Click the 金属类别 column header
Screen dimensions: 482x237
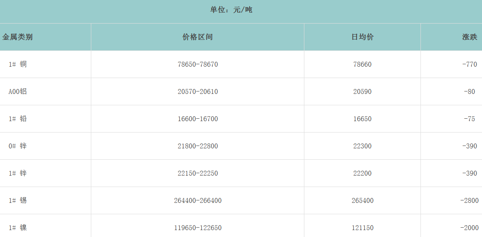(18, 37)
